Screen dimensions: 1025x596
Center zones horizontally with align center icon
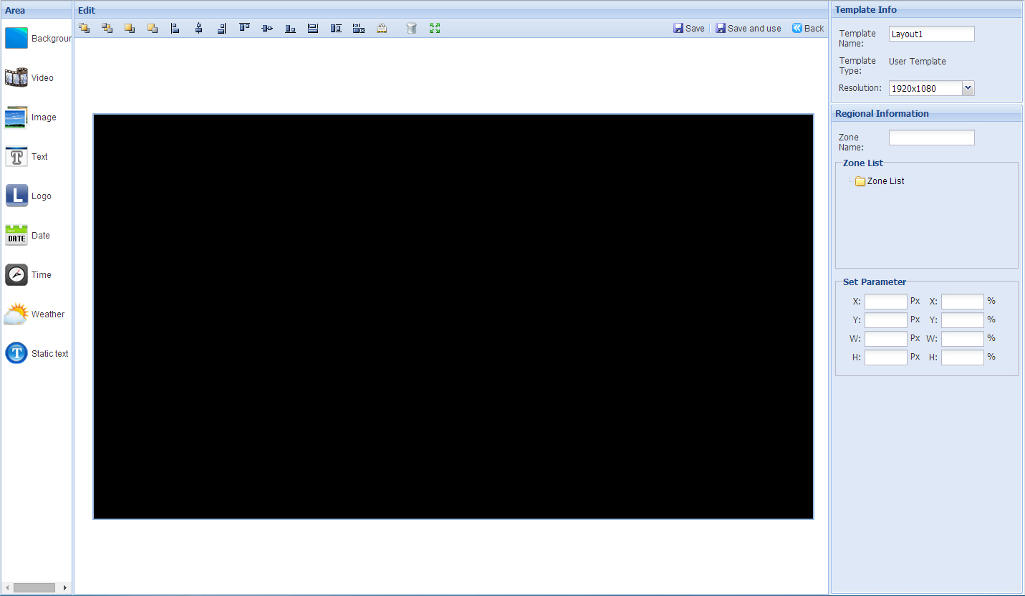[198, 28]
